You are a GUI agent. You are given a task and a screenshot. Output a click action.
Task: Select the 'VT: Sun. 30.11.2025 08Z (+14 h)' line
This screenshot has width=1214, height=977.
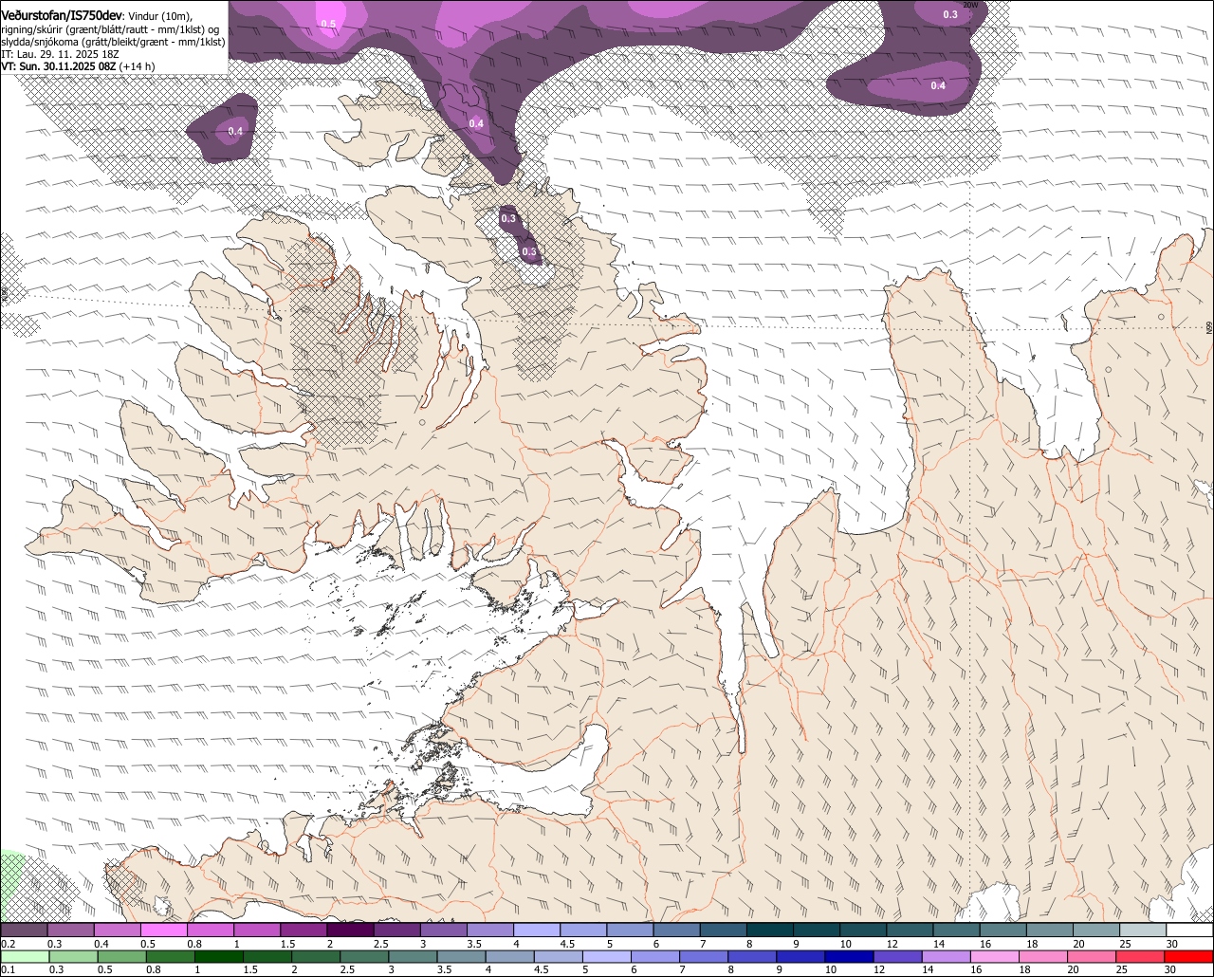78,66
